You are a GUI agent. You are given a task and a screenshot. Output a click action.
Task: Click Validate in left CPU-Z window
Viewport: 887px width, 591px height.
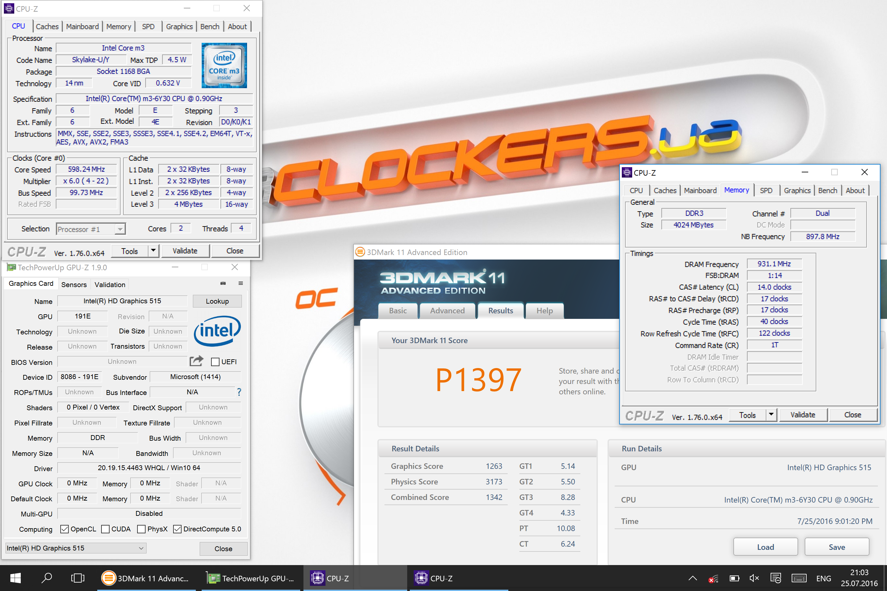tap(185, 251)
